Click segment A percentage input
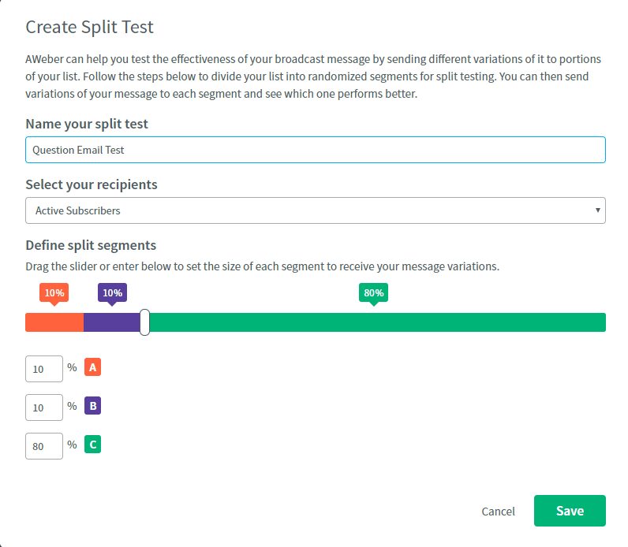This screenshot has width=628, height=547. [x=44, y=369]
